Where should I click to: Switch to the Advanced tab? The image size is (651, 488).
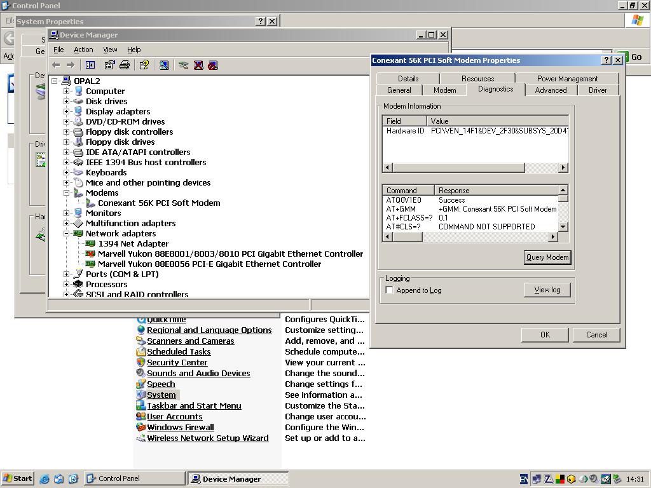(551, 90)
